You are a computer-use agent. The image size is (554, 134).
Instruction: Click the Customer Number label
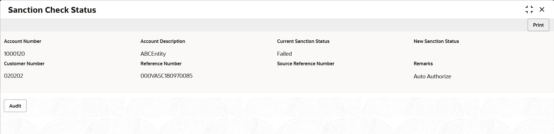(24, 64)
